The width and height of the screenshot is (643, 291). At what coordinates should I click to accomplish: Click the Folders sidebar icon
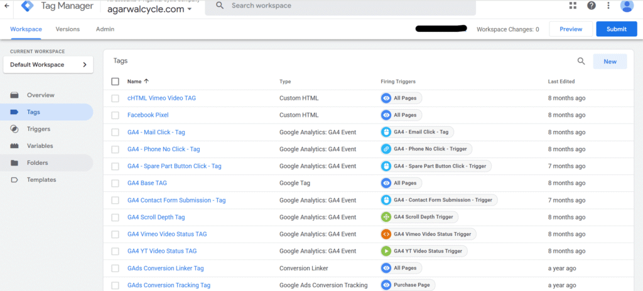point(15,162)
